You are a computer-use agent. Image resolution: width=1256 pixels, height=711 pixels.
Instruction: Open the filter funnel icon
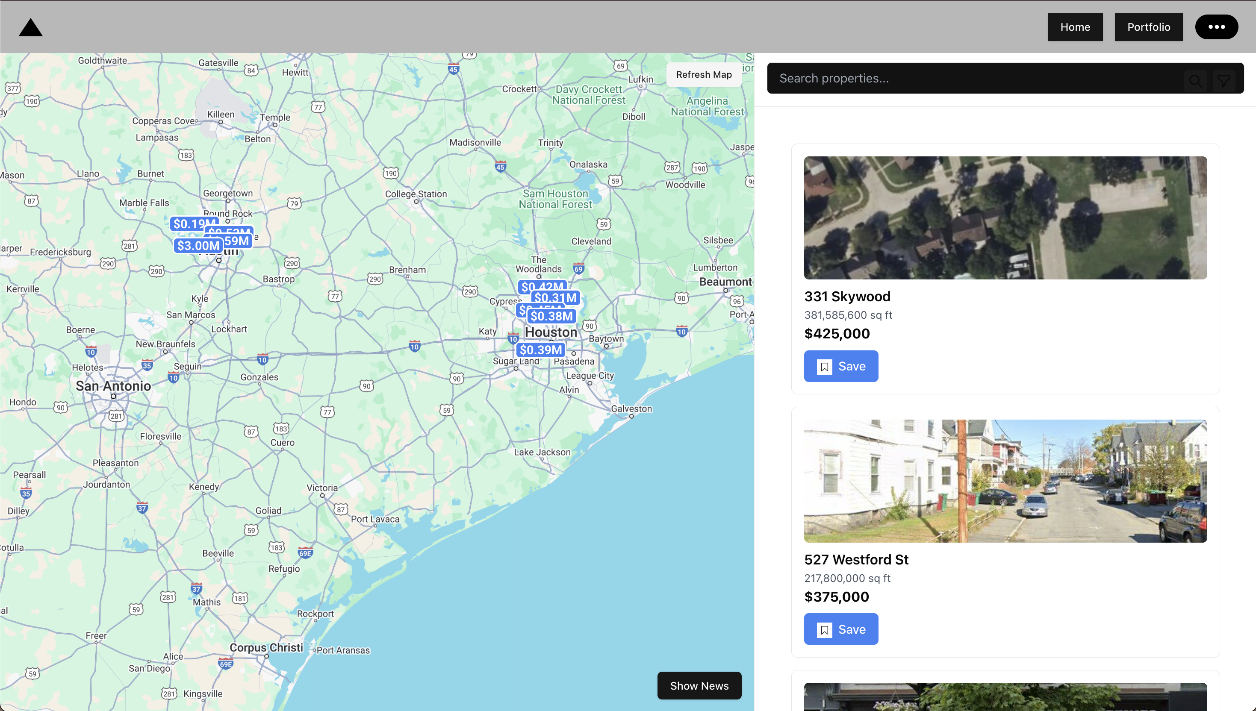pyautogui.click(x=1224, y=81)
